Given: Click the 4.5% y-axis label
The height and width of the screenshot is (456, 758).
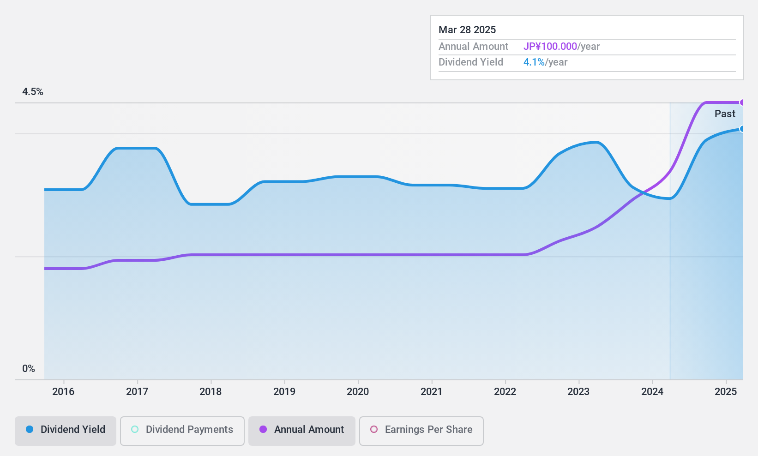Looking at the screenshot, I should coord(33,91).
